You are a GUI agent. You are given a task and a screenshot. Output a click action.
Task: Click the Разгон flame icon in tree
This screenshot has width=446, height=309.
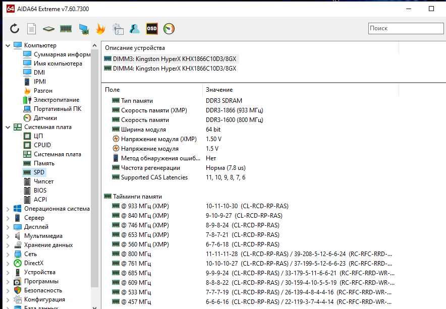[27, 91]
